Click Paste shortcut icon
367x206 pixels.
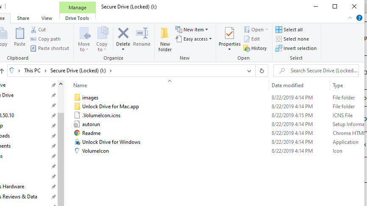point(33,48)
